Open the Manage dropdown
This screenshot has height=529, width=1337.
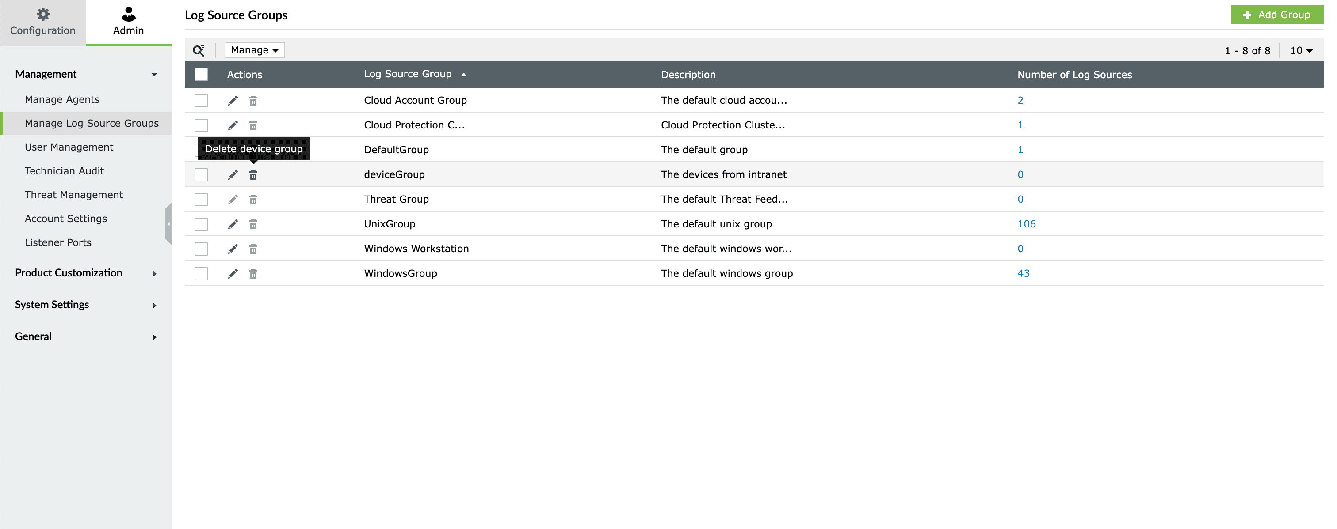(x=254, y=50)
